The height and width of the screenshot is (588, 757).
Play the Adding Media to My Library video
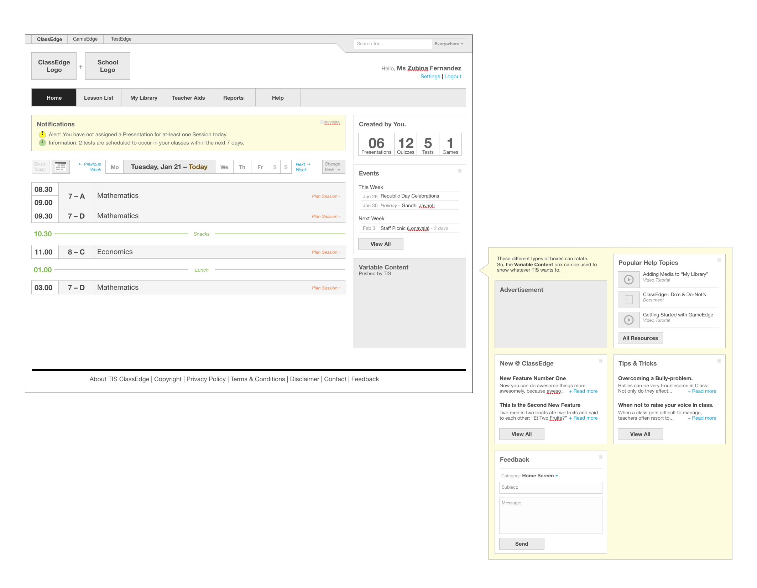[628, 279]
